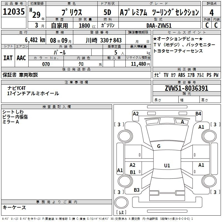Image resolution: width=222 pixels, height=222 pixels.
Task: Click the exterior color パール
Action: 60,52
